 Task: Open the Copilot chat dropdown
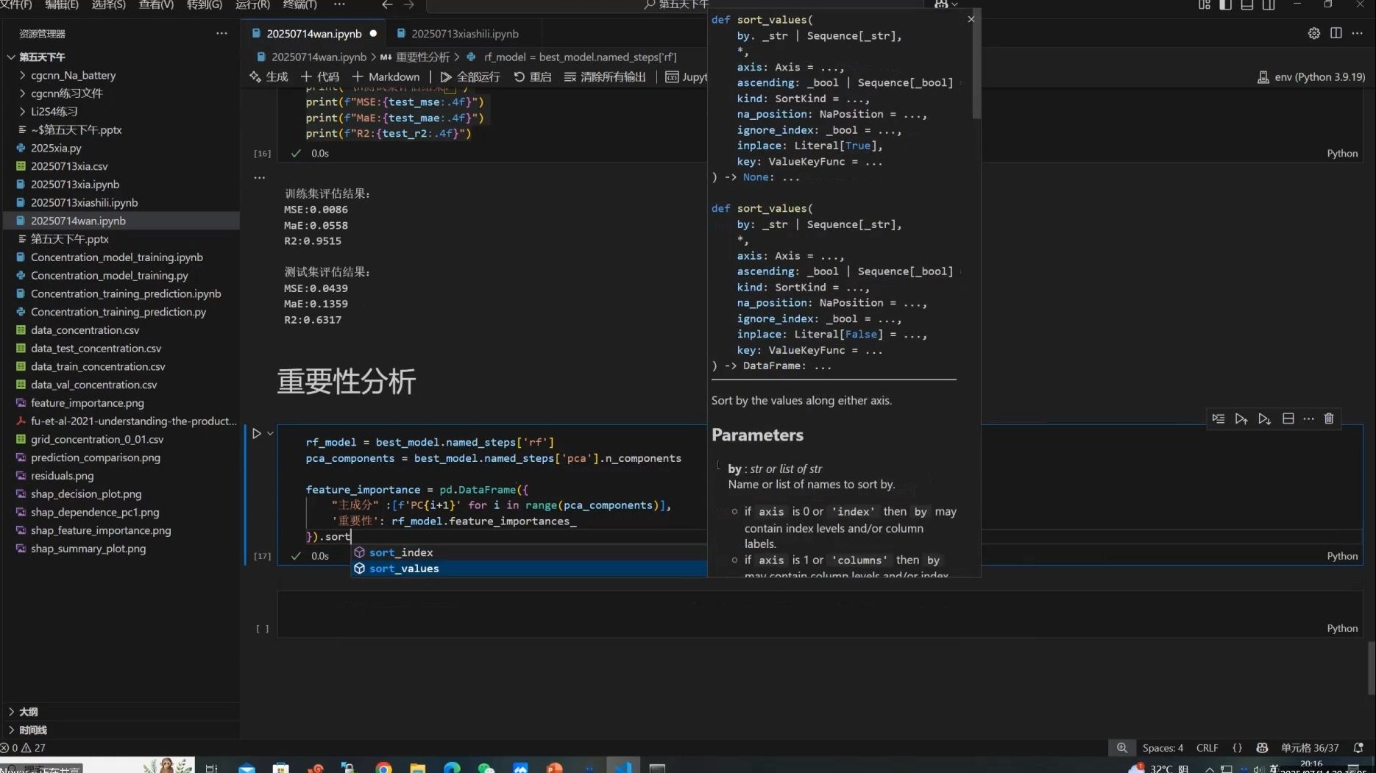click(946, 4)
